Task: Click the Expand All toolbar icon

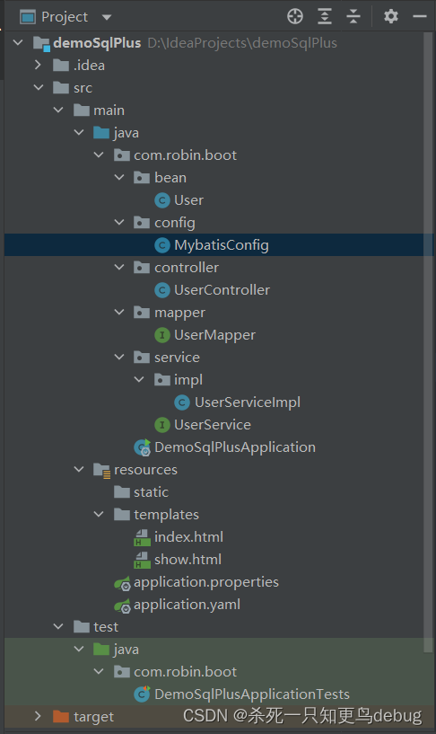Action: pyautogui.click(x=325, y=16)
